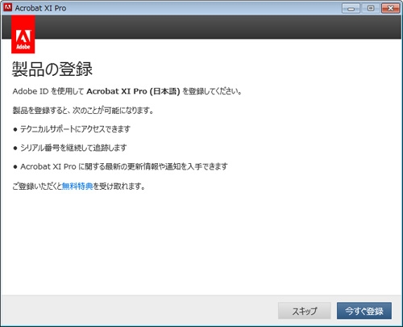Click the 製品の登録 heading

52,69
